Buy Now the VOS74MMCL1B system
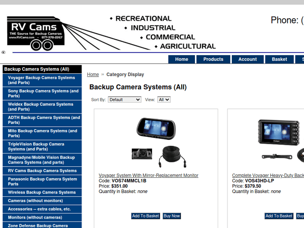 point(172,216)
